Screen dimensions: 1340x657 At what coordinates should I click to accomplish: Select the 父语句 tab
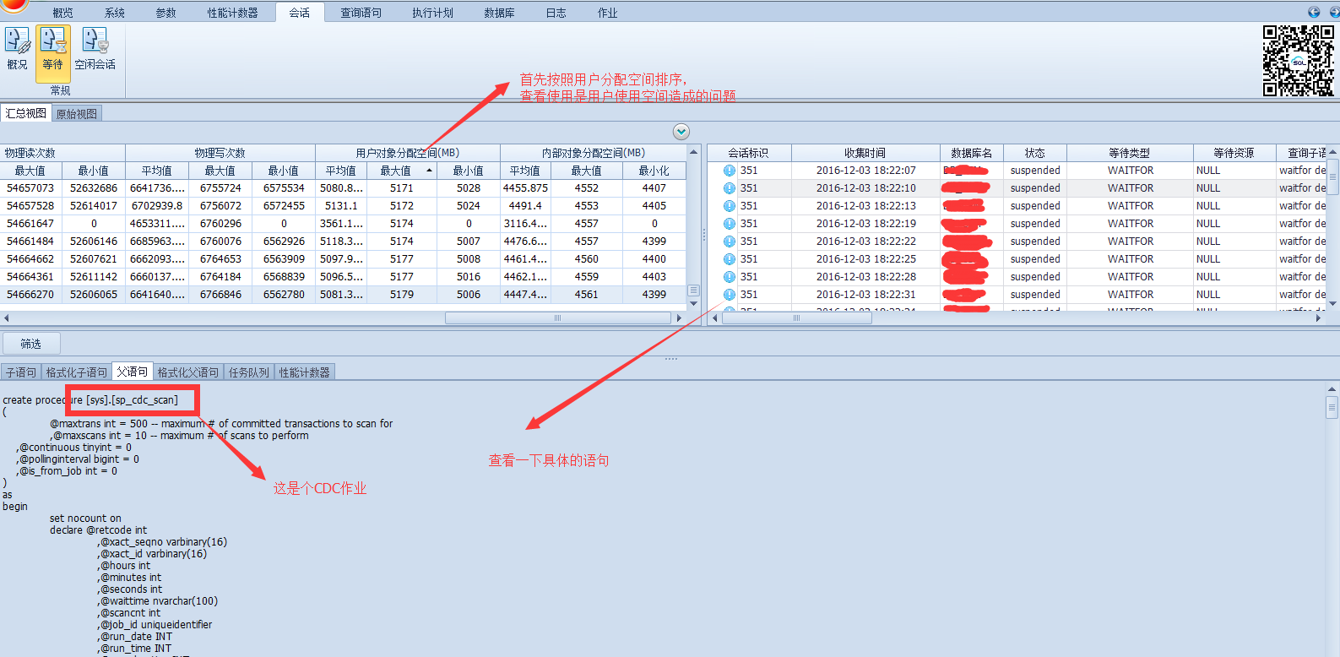pos(133,372)
